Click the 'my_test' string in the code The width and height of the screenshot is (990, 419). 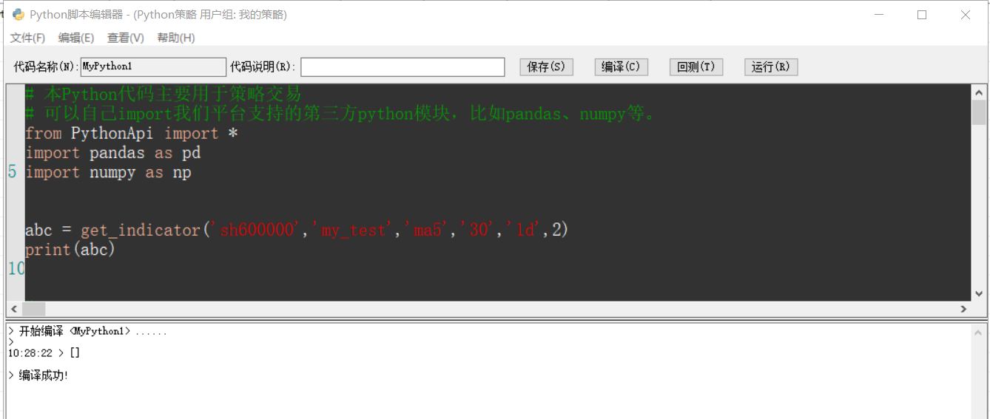[x=354, y=230]
